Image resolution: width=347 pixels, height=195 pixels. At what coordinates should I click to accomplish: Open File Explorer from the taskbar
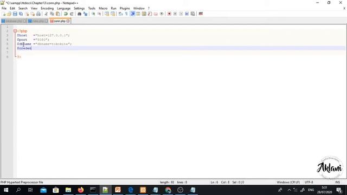click(68, 190)
